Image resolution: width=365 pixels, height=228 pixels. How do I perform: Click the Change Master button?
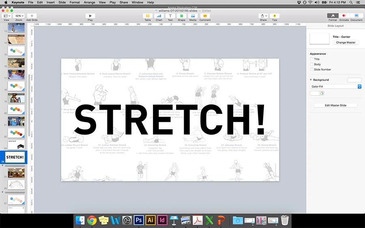coord(346,43)
